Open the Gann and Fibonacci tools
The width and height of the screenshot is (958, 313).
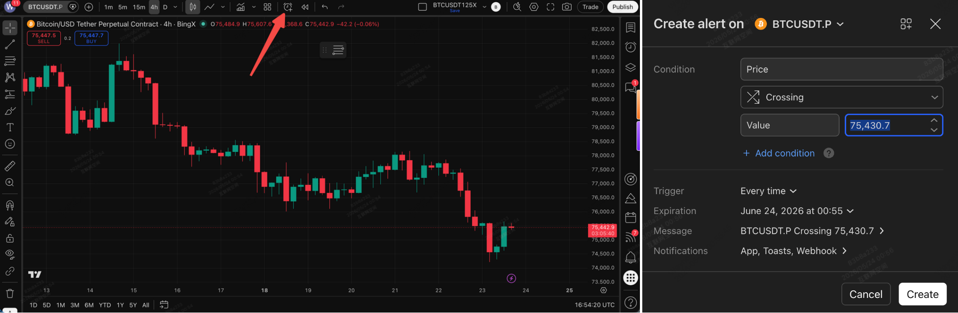(x=10, y=61)
